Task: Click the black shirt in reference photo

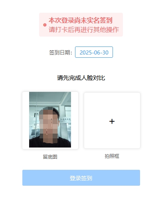Action: click(50, 143)
